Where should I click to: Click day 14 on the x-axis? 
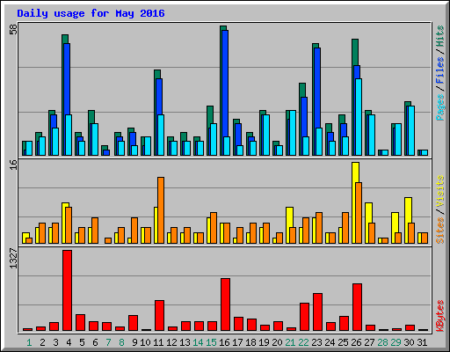tap(198, 342)
